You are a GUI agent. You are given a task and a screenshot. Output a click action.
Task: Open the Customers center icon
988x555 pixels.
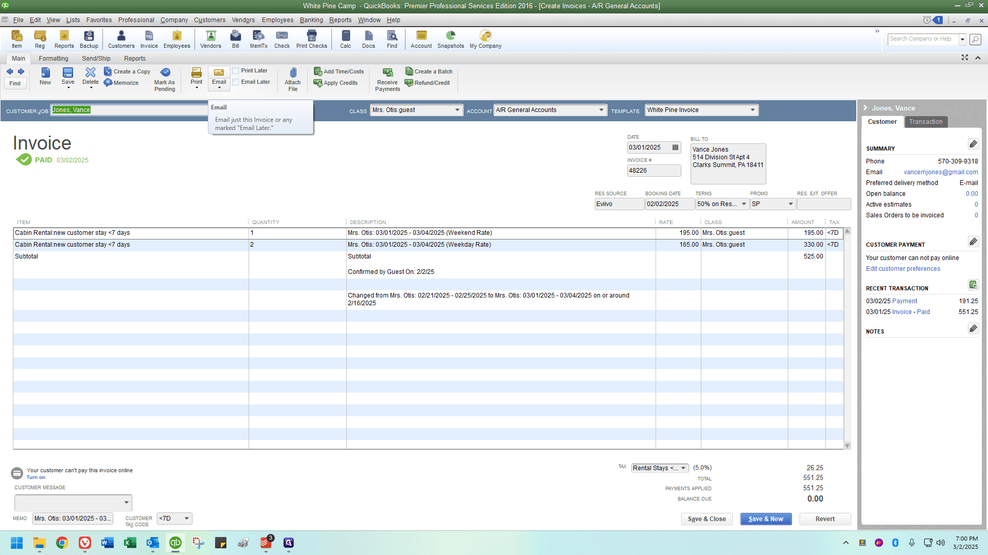click(x=121, y=39)
